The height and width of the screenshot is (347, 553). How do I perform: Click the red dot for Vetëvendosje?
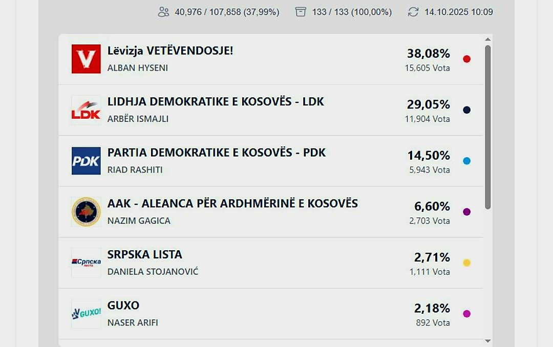pos(466,59)
